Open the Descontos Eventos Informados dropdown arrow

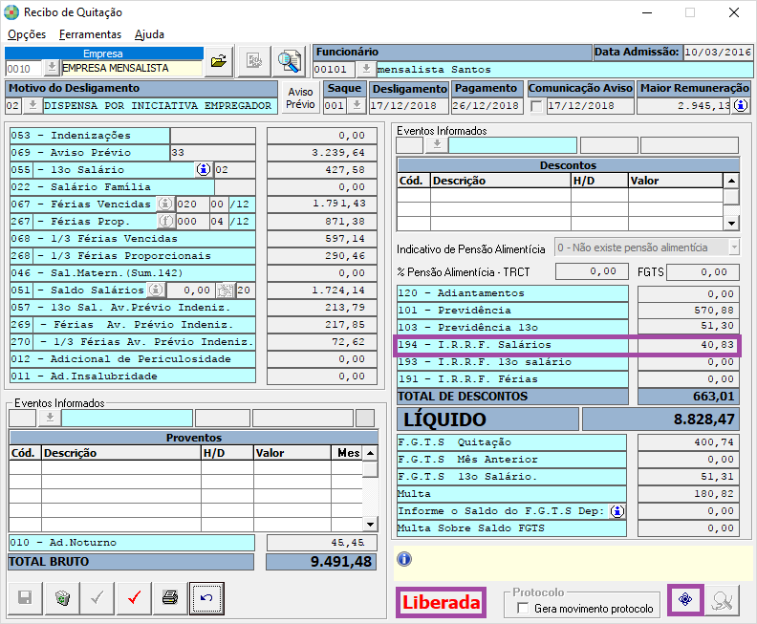(x=437, y=145)
